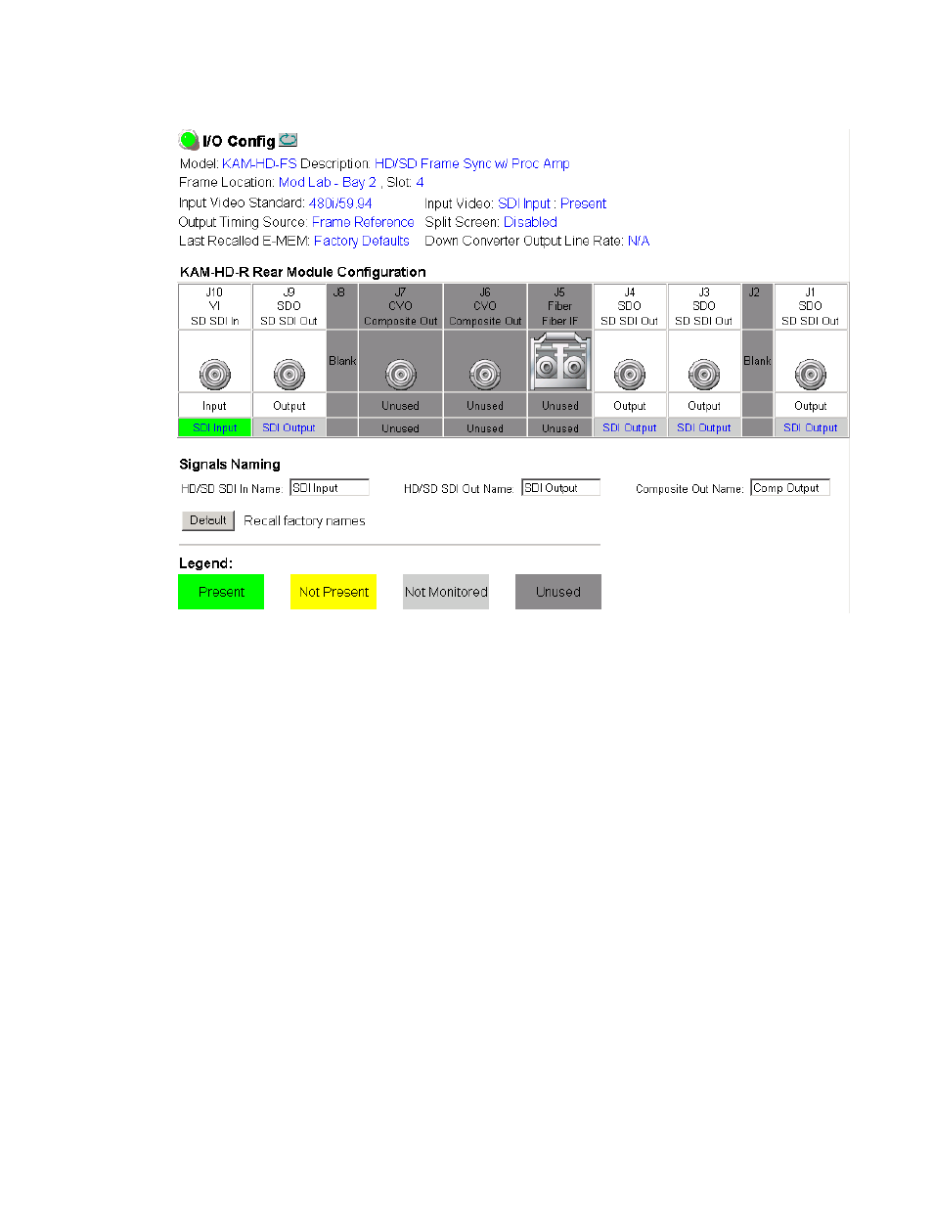Open the KAM-HD-FS model link
This screenshot has height=1208, width=933.
259,163
